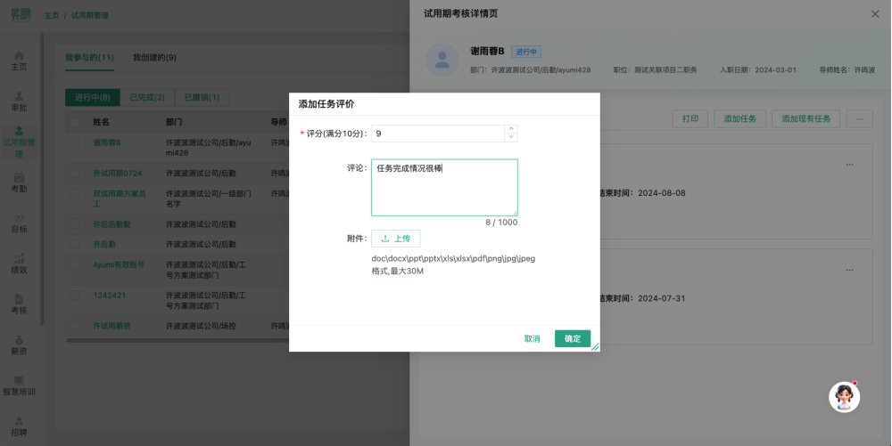Click the upload icon beside 上传

tap(385, 239)
